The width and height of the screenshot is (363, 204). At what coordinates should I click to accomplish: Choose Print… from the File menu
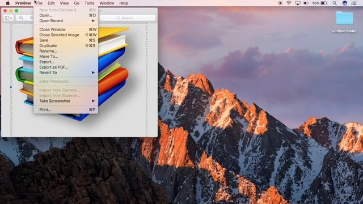point(66,109)
